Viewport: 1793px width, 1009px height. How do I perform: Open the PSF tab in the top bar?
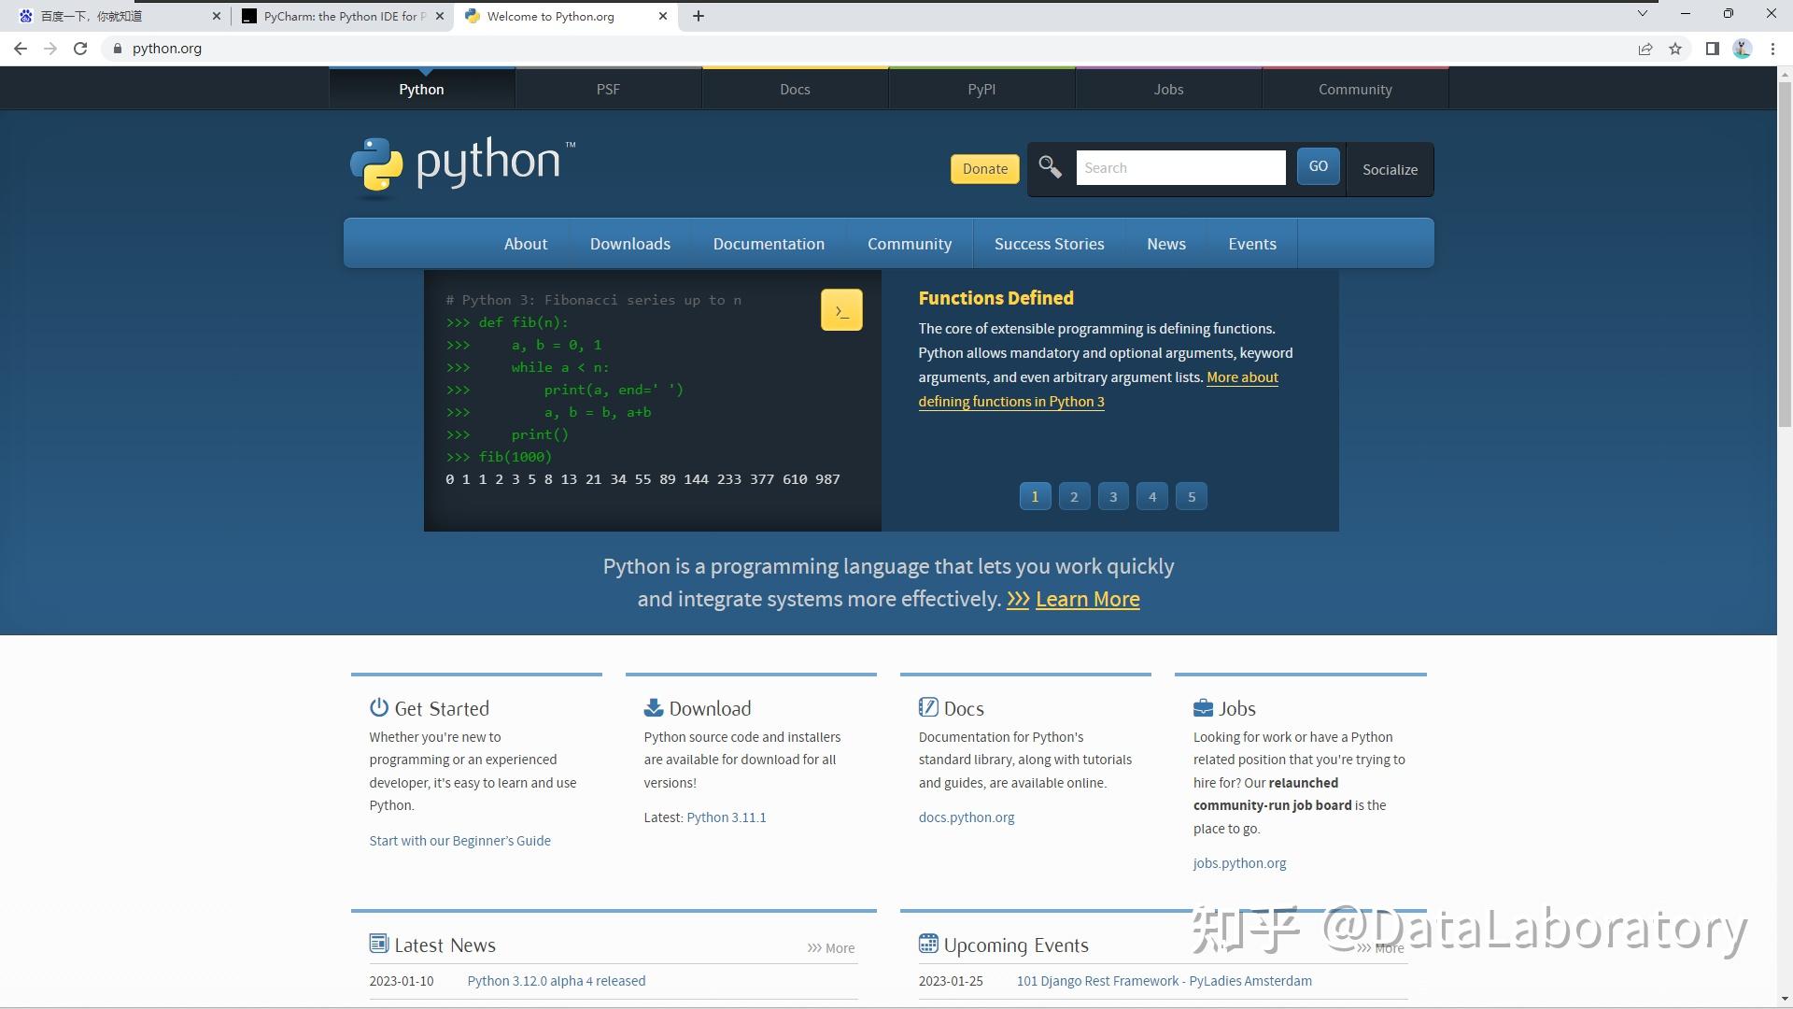(x=608, y=89)
